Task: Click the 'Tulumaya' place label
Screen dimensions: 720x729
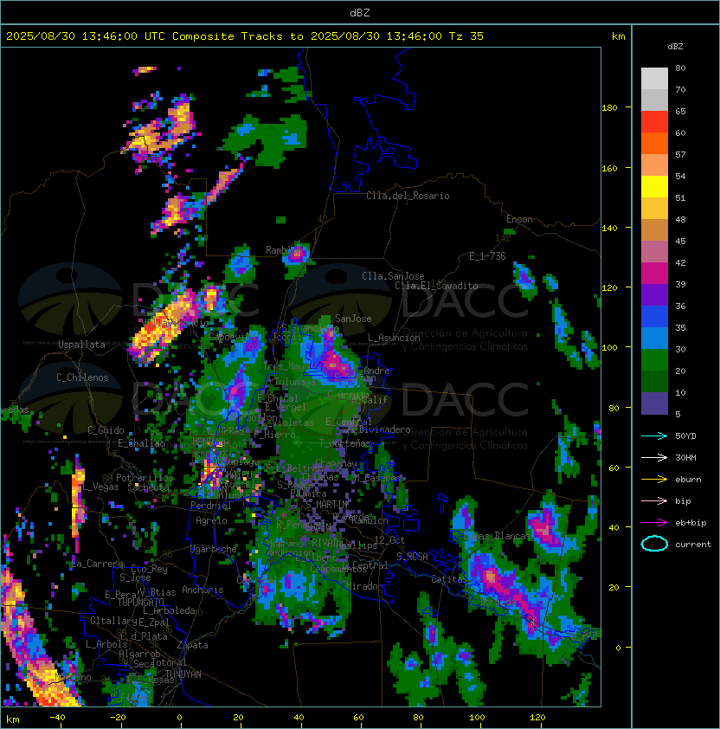Action: pos(295,382)
